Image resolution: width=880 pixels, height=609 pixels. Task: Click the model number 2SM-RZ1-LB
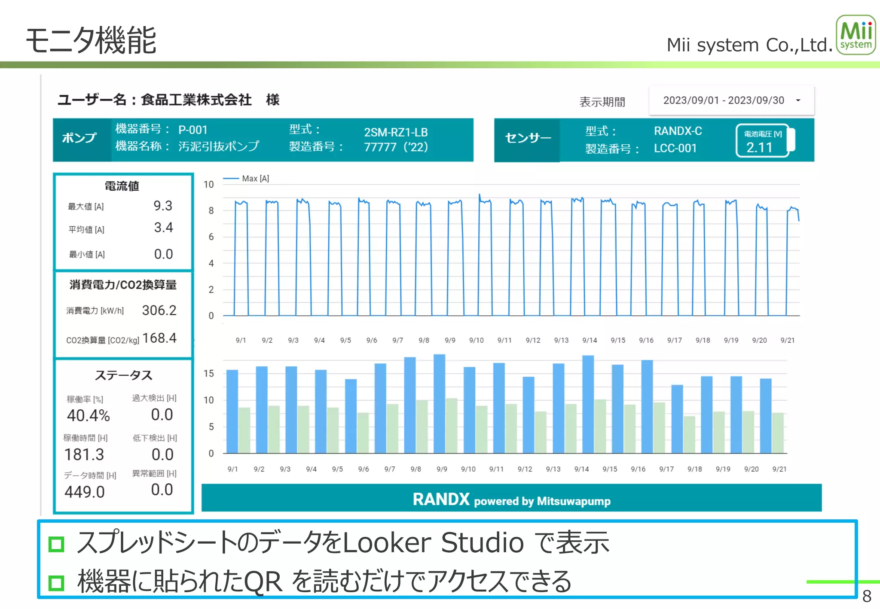396,132
